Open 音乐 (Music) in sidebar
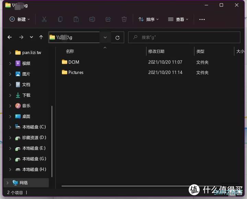The width and height of the screenshot is (247, 199). (x=23, y=106)
